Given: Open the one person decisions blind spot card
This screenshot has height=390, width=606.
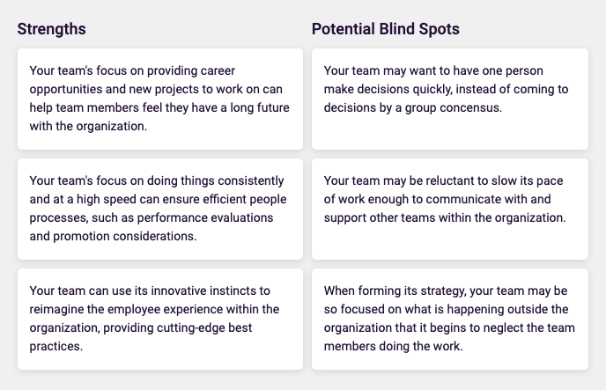Looking at the screenshot, I should 450,99.
